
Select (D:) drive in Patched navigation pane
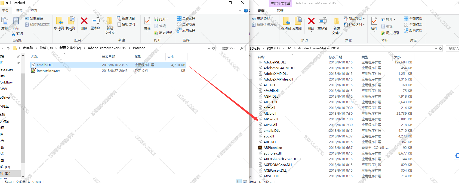tap(10, 174)
